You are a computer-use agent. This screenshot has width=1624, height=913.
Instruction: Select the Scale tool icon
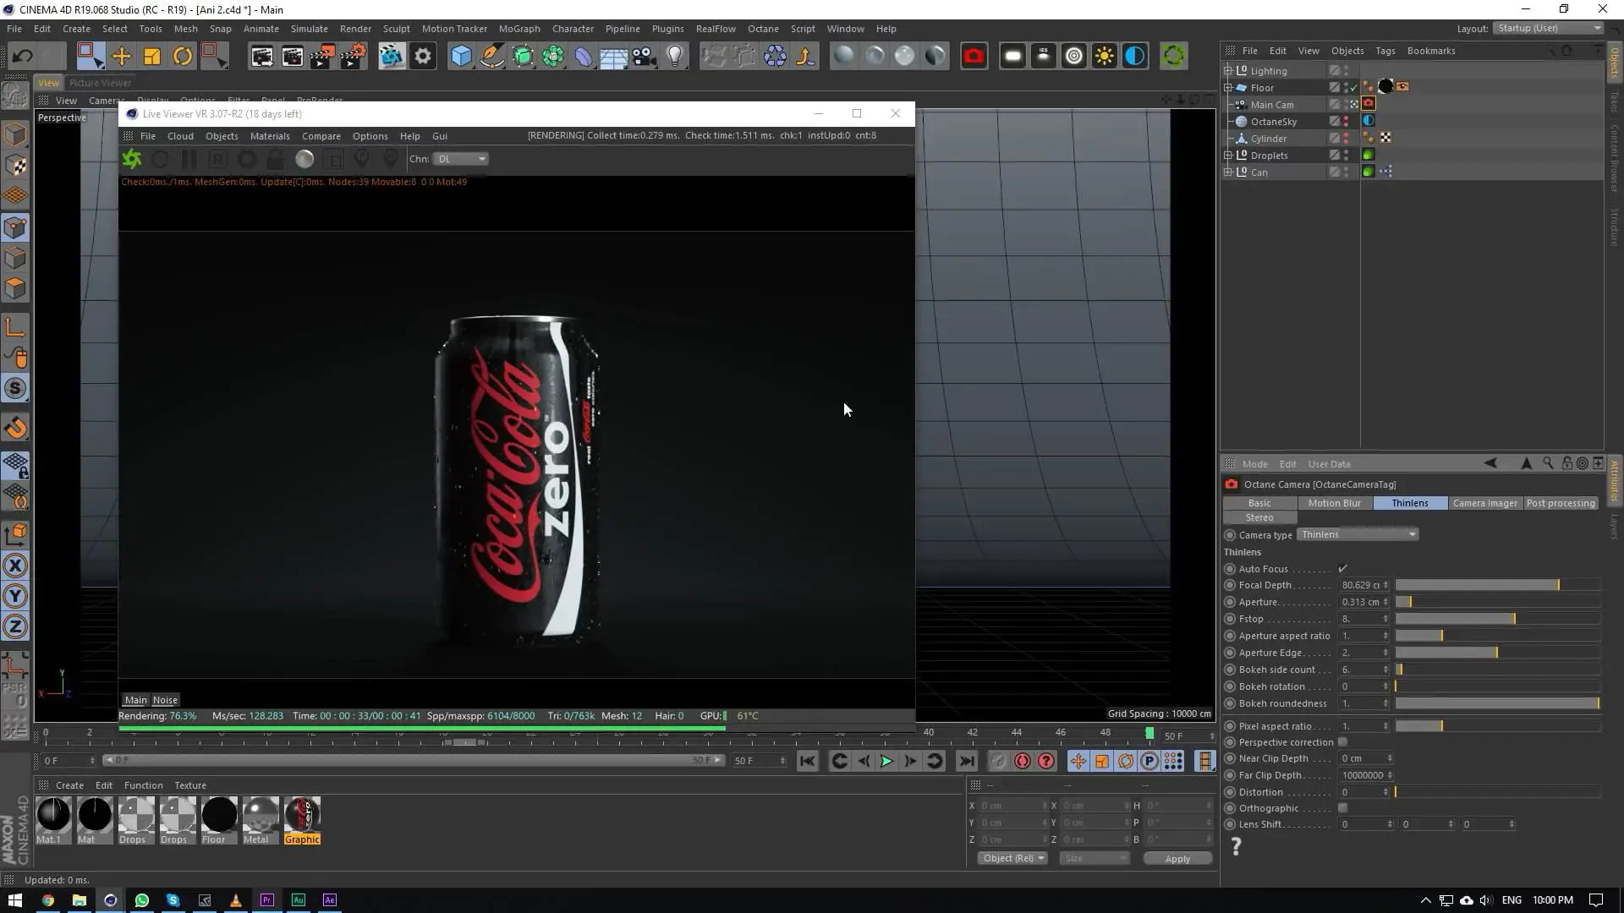(x=152, y=57)
